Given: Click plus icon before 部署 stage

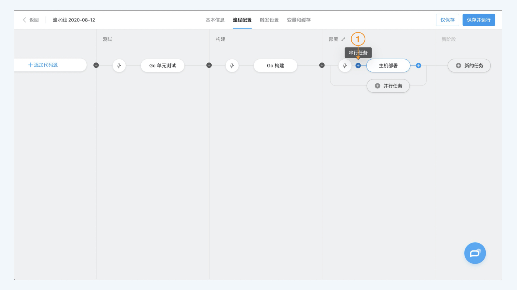Looking at the screenshot, I should (x=322, y=65).
